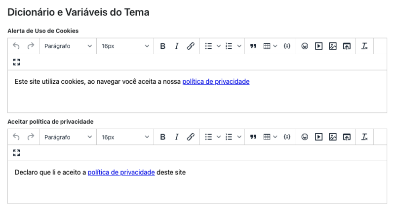Clear formatting in Aceitar política de privacidade editor
The height and width of the screenshot is (212, 395).
[364, 137]
